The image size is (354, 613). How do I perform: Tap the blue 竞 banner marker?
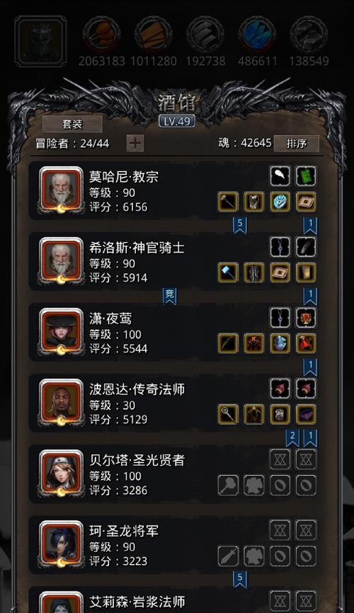coord(169,296)
